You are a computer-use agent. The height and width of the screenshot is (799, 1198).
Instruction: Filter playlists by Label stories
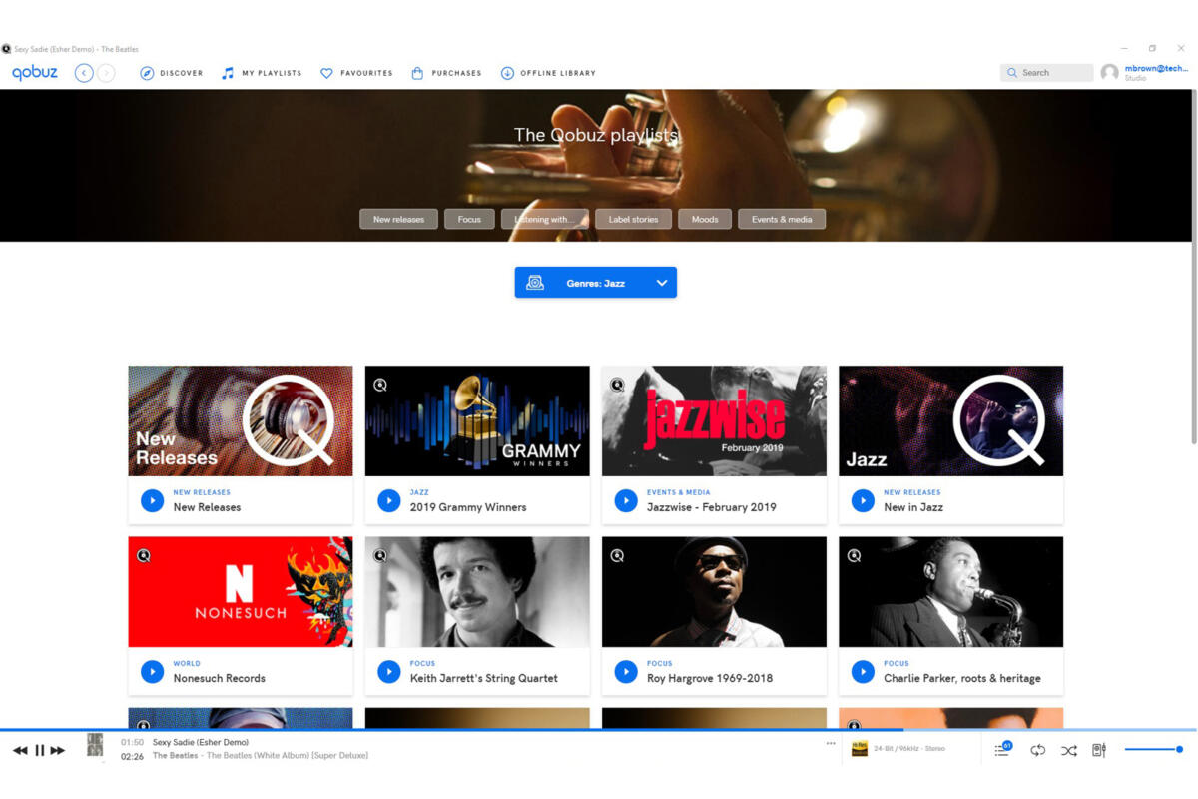(633, 219)
